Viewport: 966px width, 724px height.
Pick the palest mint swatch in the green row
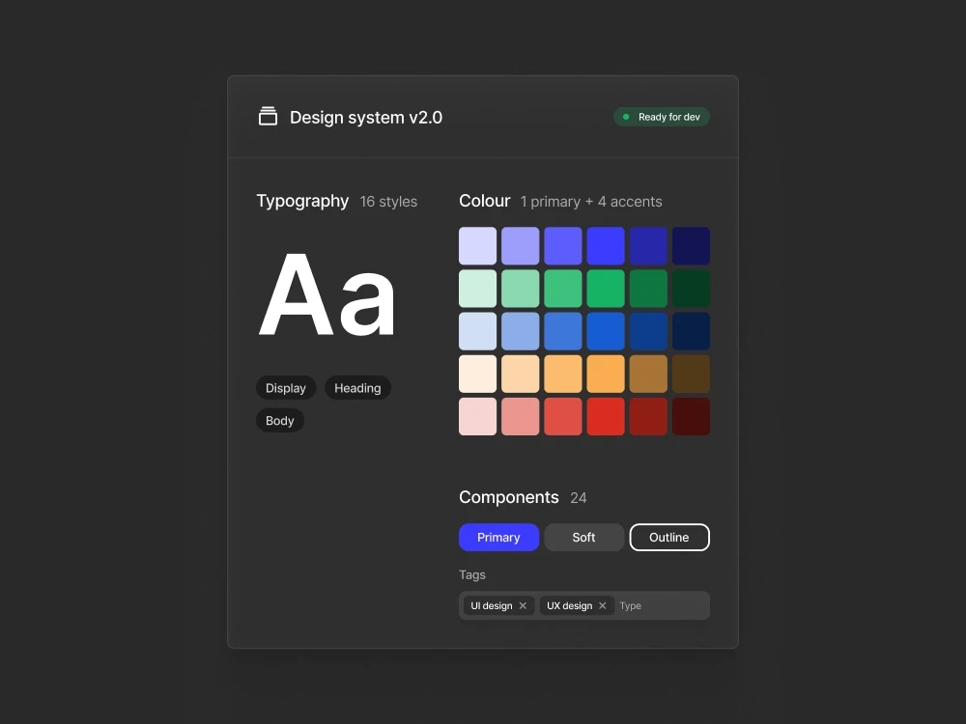tap(477, 289)
